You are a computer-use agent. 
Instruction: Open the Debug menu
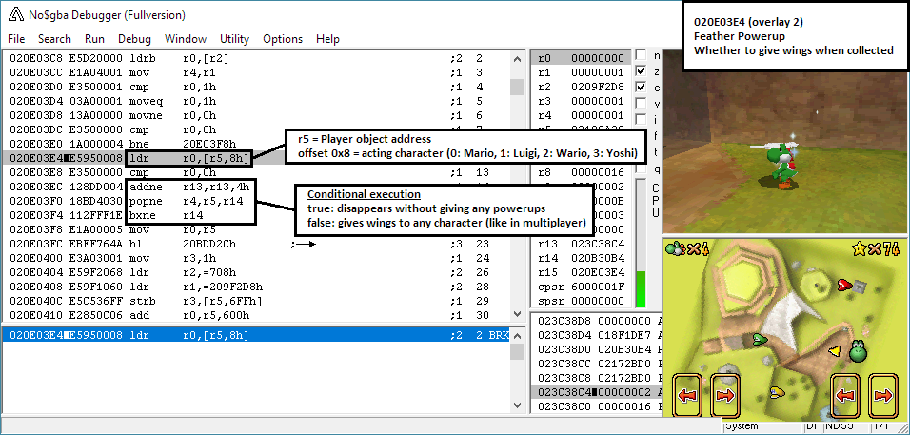pos(134,39)
